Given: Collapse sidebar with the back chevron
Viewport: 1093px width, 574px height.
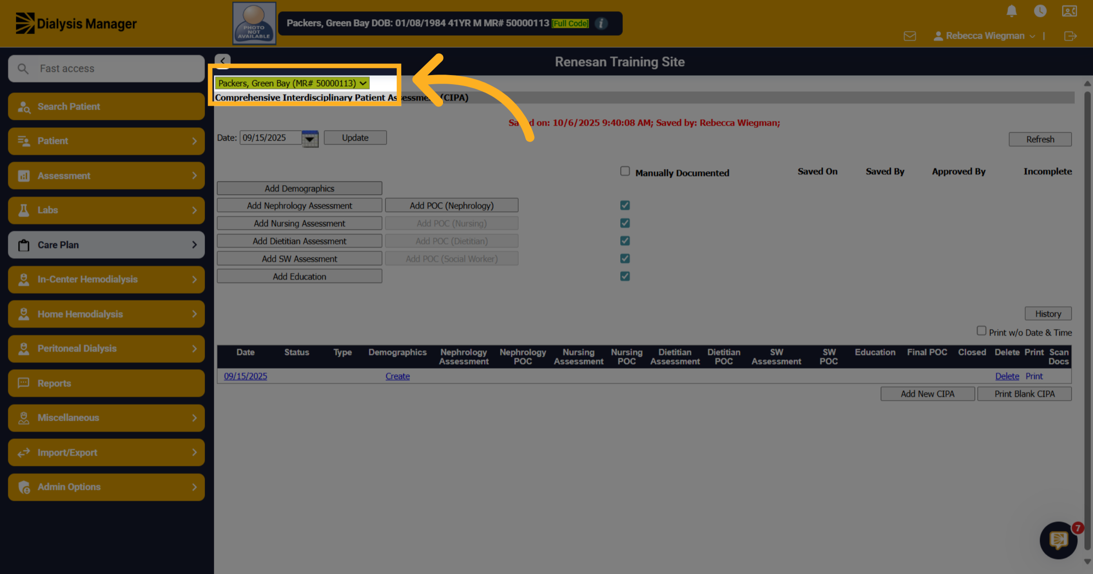Looking at the screenshot, I should coord(223,60).
